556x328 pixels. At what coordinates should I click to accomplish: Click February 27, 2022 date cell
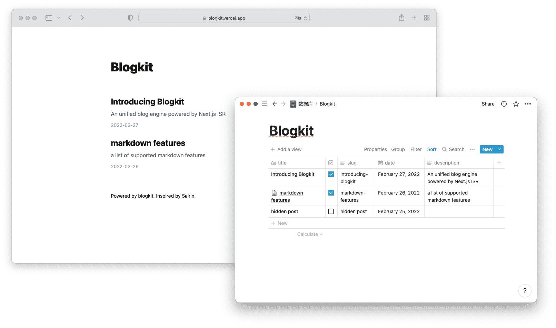[399, 178]
